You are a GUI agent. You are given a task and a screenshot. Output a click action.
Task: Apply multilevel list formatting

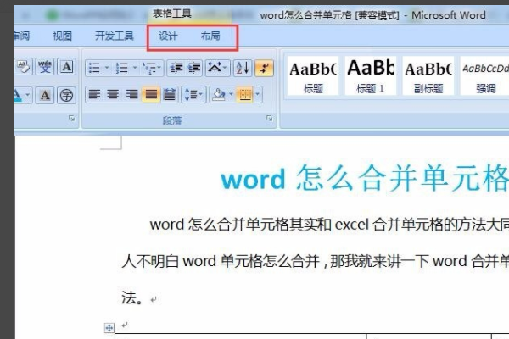tap(149, 68)
